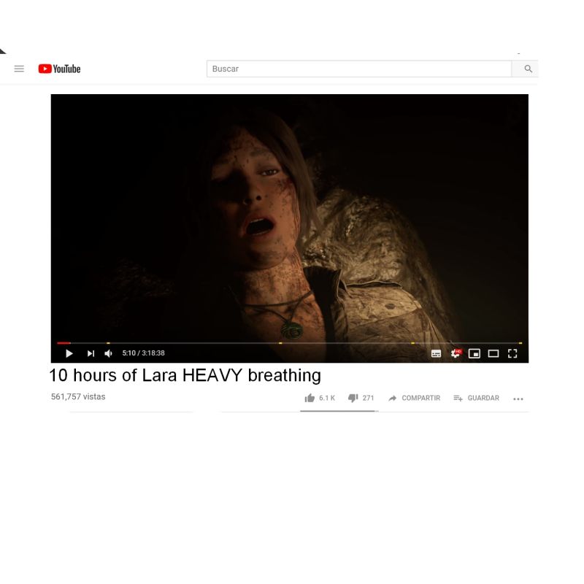
Task: Mute the video volume
Action: point(108,353)
